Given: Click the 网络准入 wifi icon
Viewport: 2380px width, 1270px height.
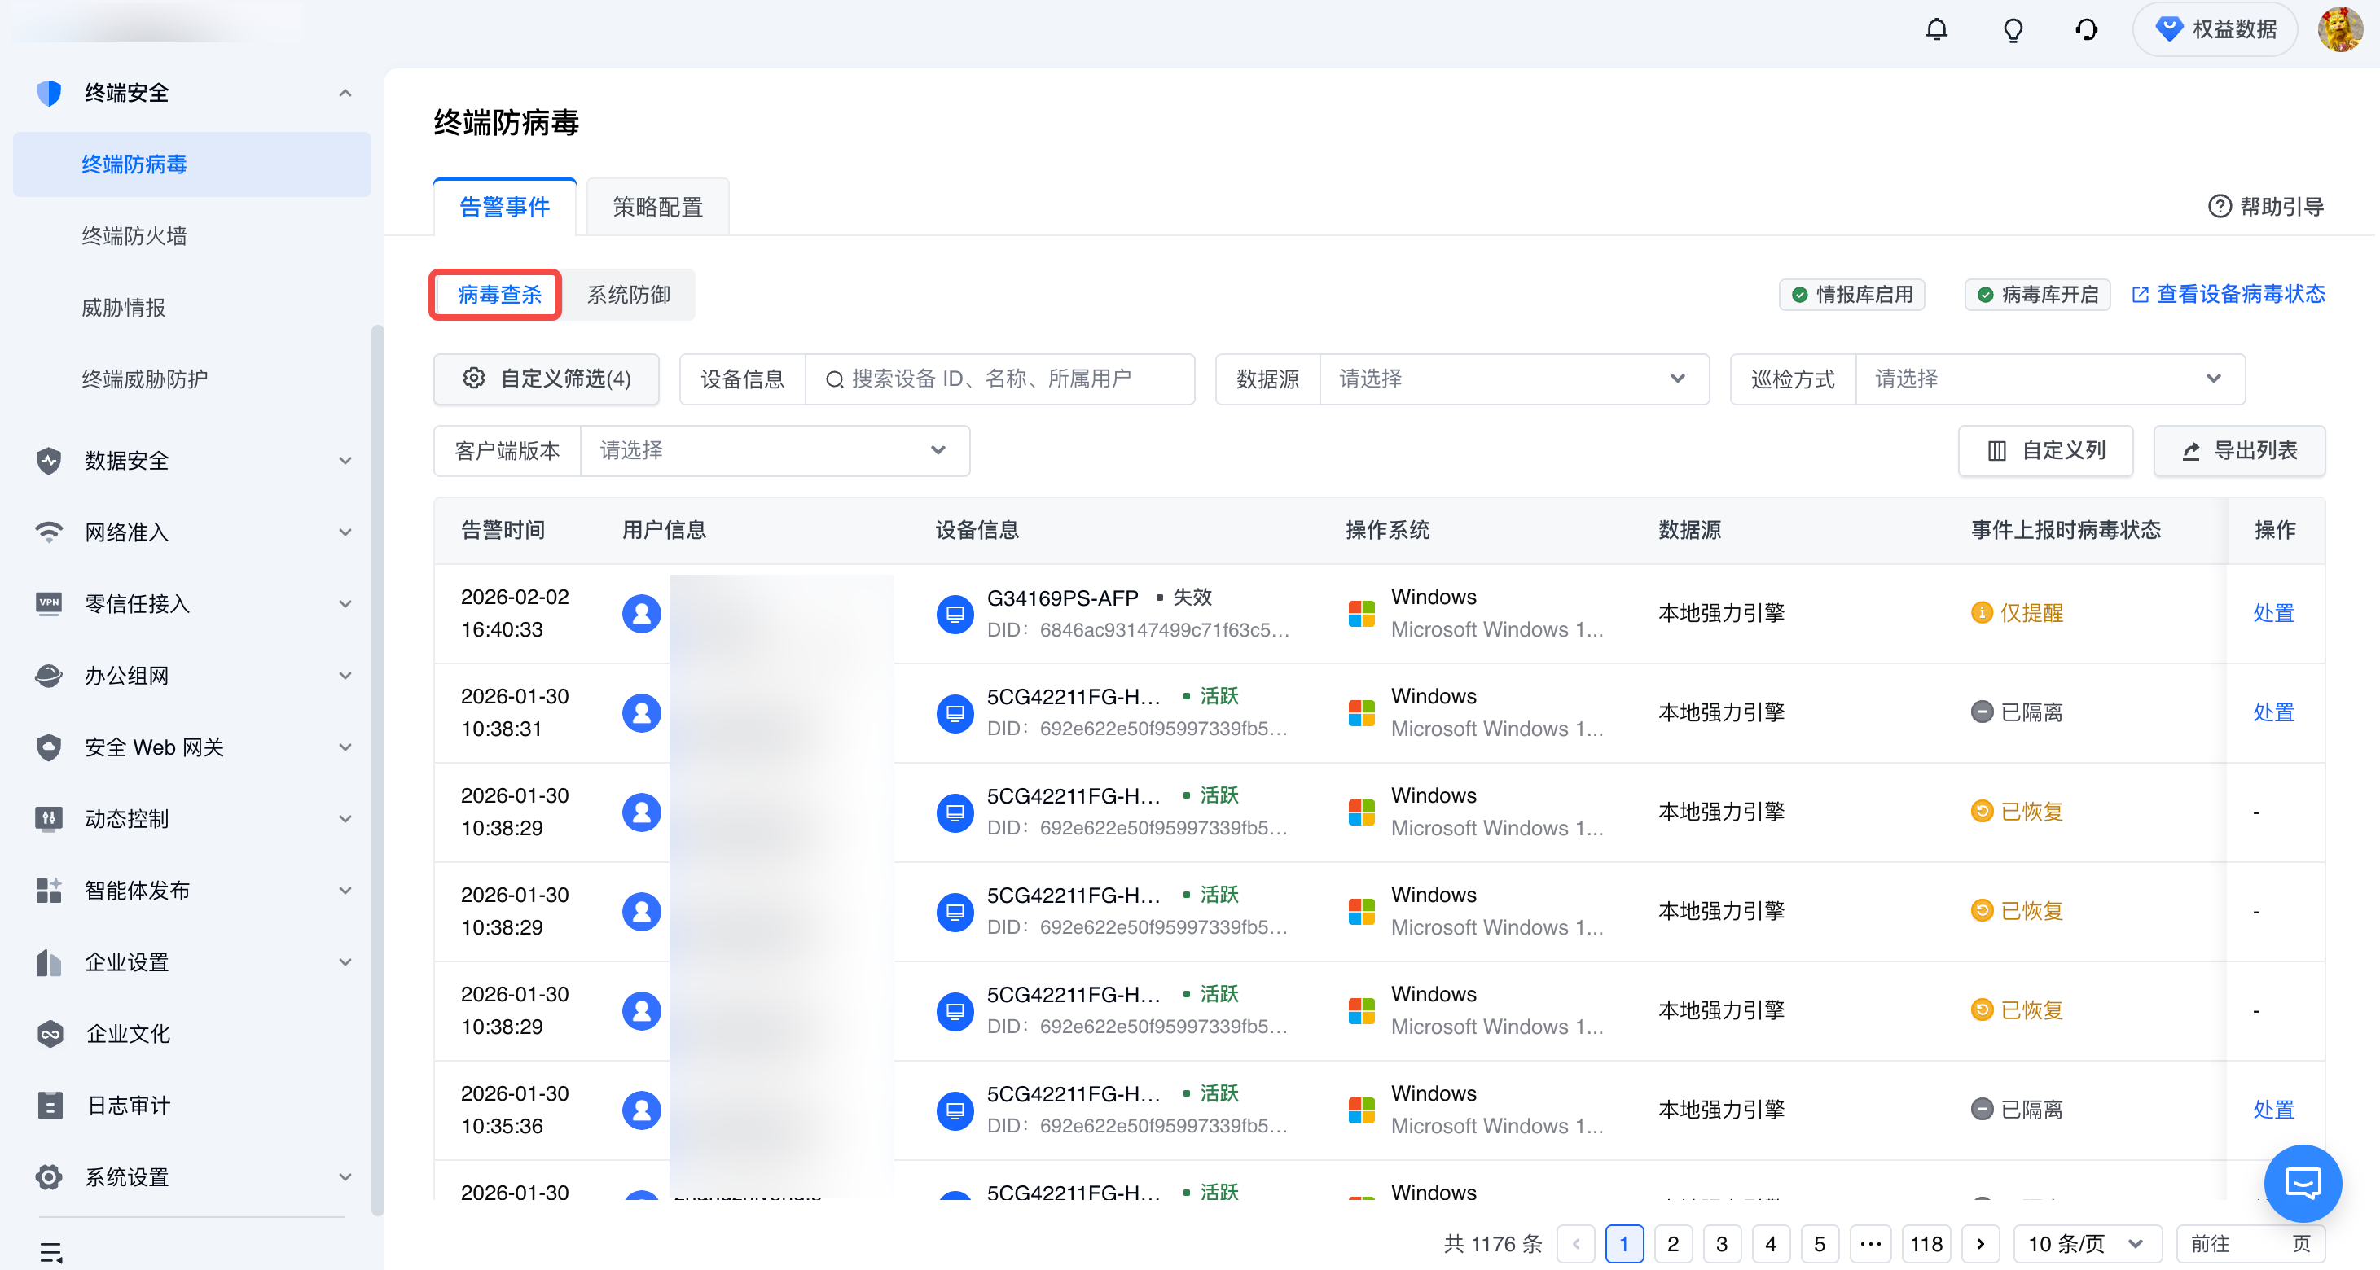Looking at the screenshot, I should pos(48,532).
